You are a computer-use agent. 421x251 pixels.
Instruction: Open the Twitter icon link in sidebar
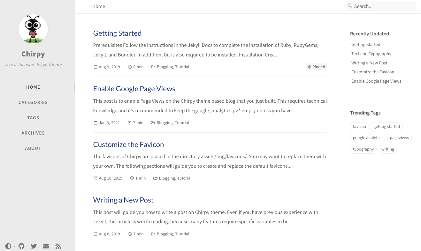(x=34, y=246)
